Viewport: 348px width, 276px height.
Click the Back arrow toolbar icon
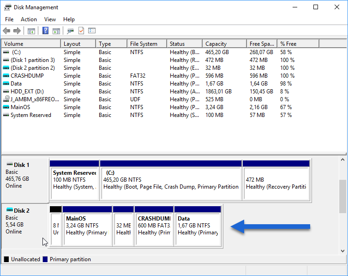pyautogui.click(x=6, y=31)
